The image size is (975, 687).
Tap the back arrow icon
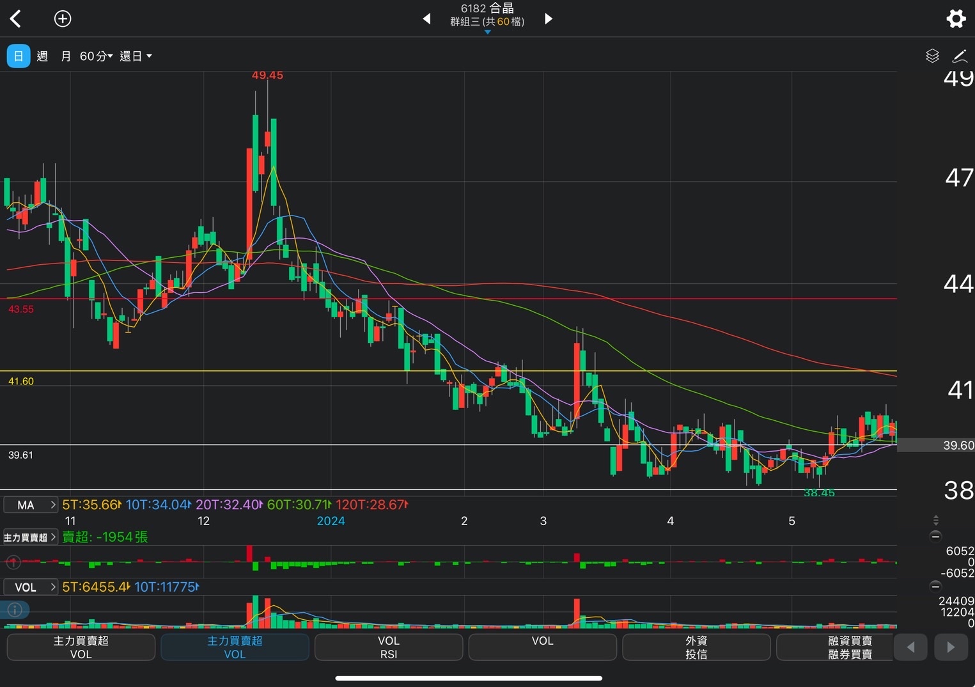coord(16,19)
